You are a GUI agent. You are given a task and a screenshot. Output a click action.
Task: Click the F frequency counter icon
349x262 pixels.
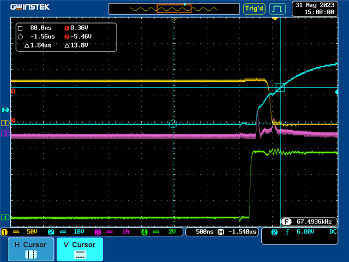click(286, 222)
